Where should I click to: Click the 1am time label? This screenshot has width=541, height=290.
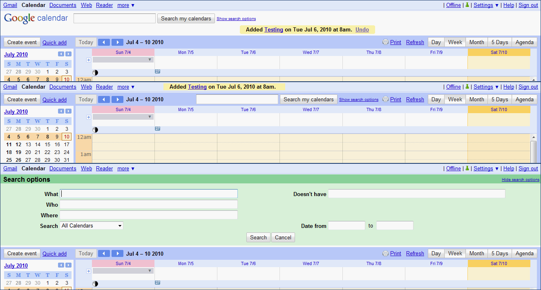[x=85, y=154]
